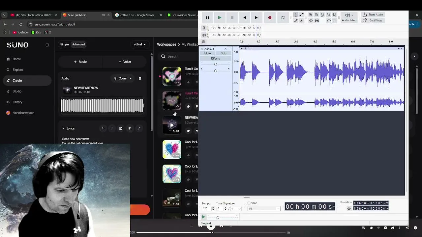Image resolution: width=422 pixels, height=237 pixels.
Task: Collapse the Suno sidebar
Action: click(x=47, y=45)
